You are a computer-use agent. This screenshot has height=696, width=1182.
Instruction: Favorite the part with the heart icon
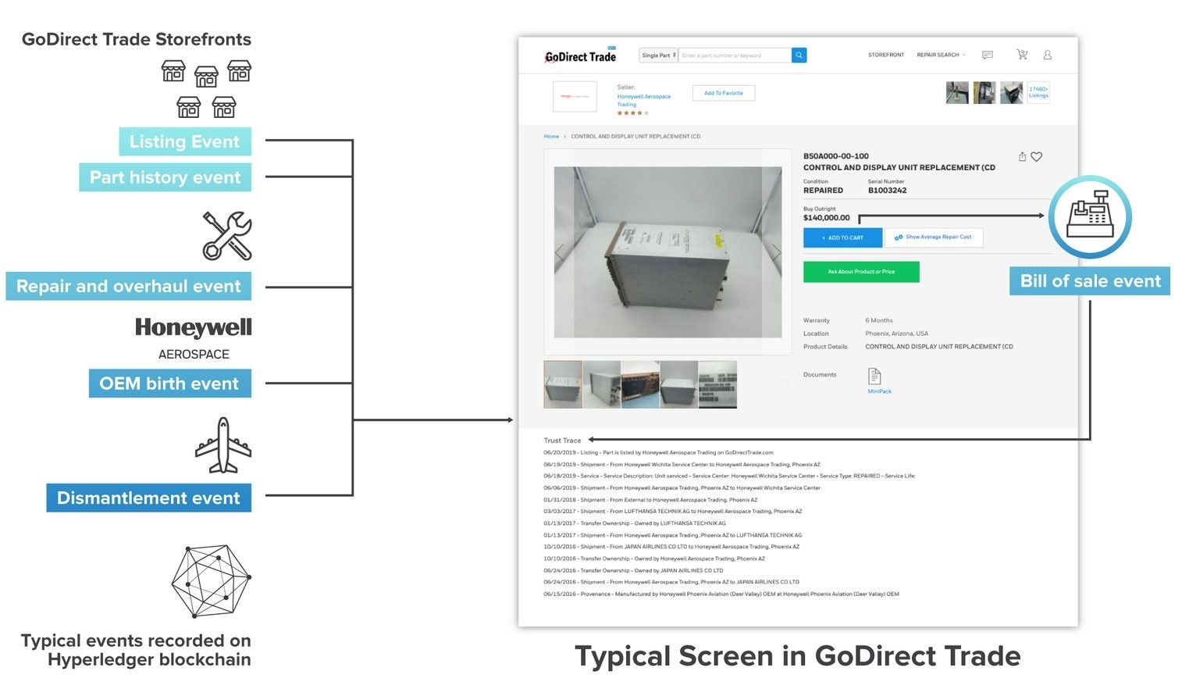coord(1037,157)
